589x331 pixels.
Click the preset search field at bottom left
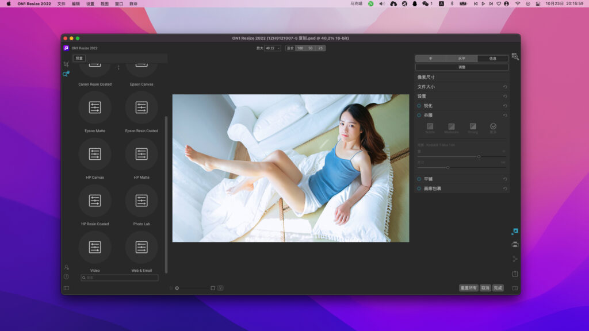pyautogui.click(x=119, y=276)
